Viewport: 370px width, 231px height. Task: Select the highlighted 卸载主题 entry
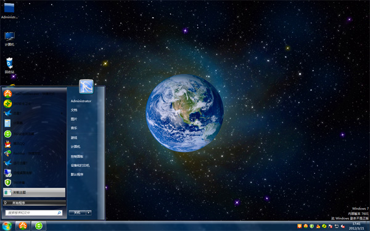click(x=34, y=192)
